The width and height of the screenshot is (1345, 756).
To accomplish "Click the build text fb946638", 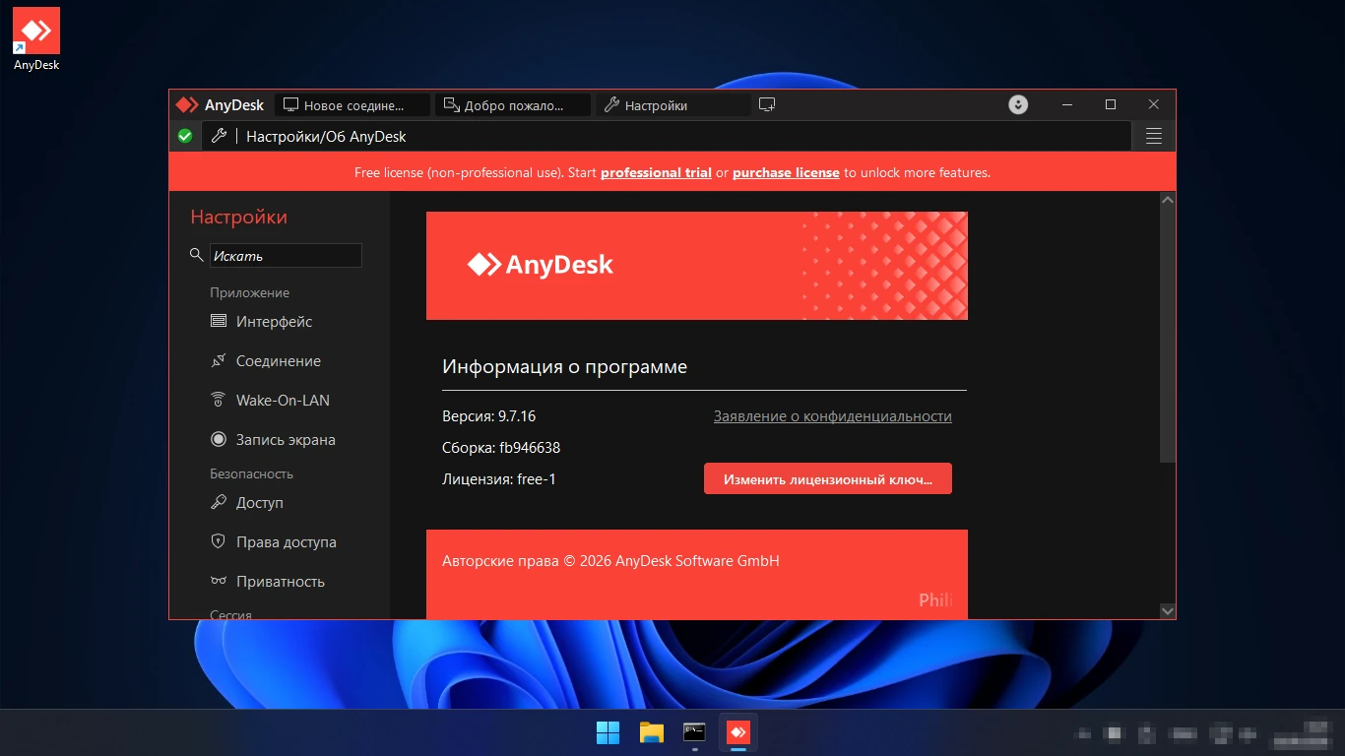I will (530, 448).
